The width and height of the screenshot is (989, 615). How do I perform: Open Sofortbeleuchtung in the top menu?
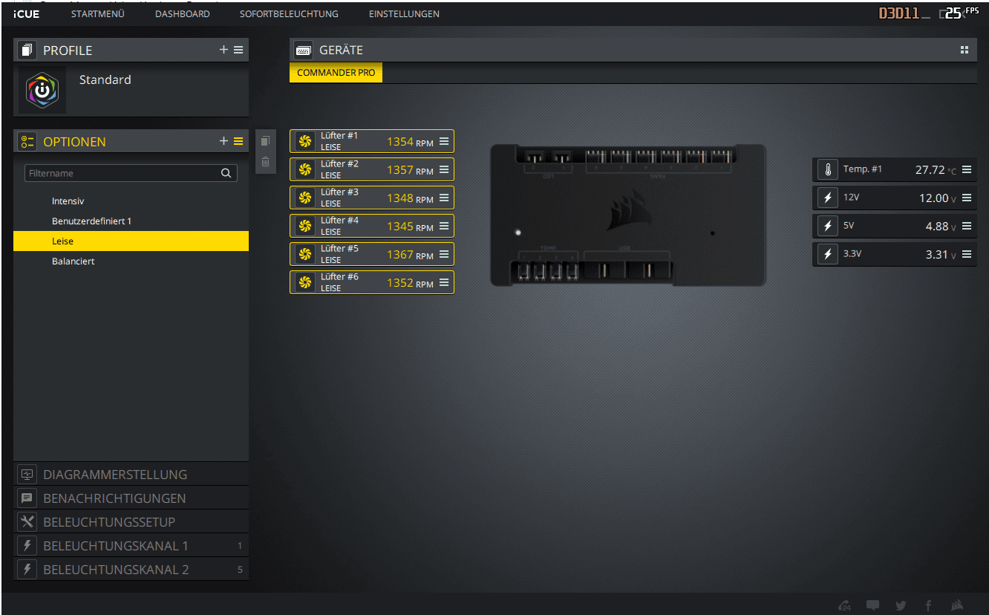coord(289,14)
